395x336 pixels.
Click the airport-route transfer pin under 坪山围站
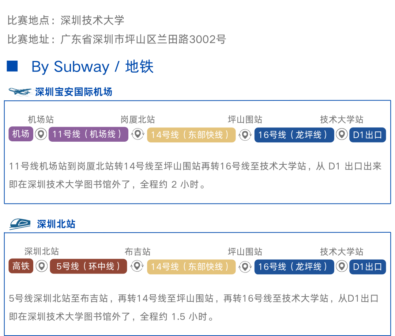point(245,135)
